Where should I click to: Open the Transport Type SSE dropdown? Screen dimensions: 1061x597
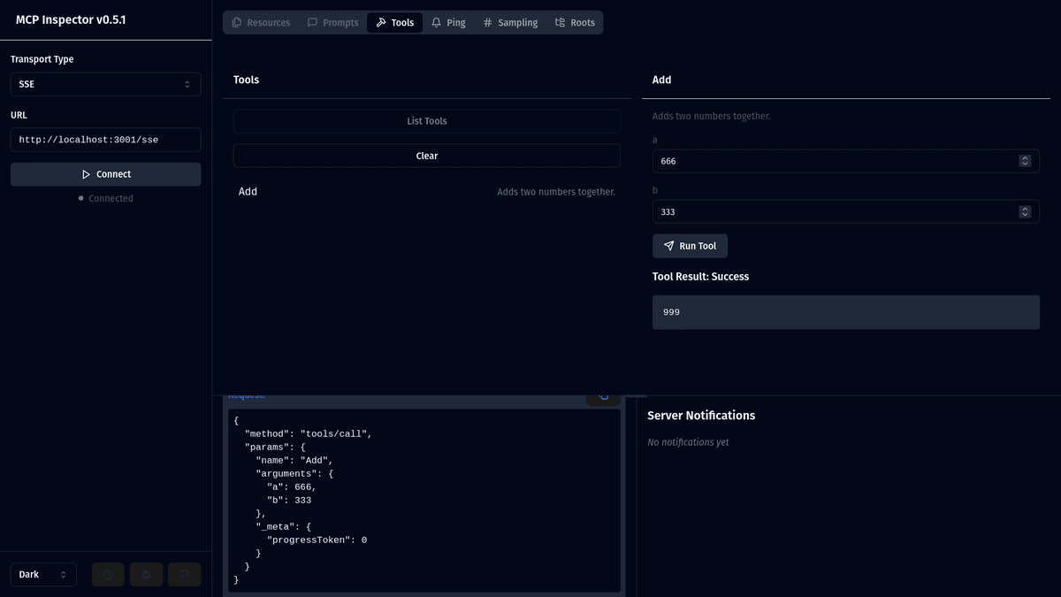click(x=106, y=84)
